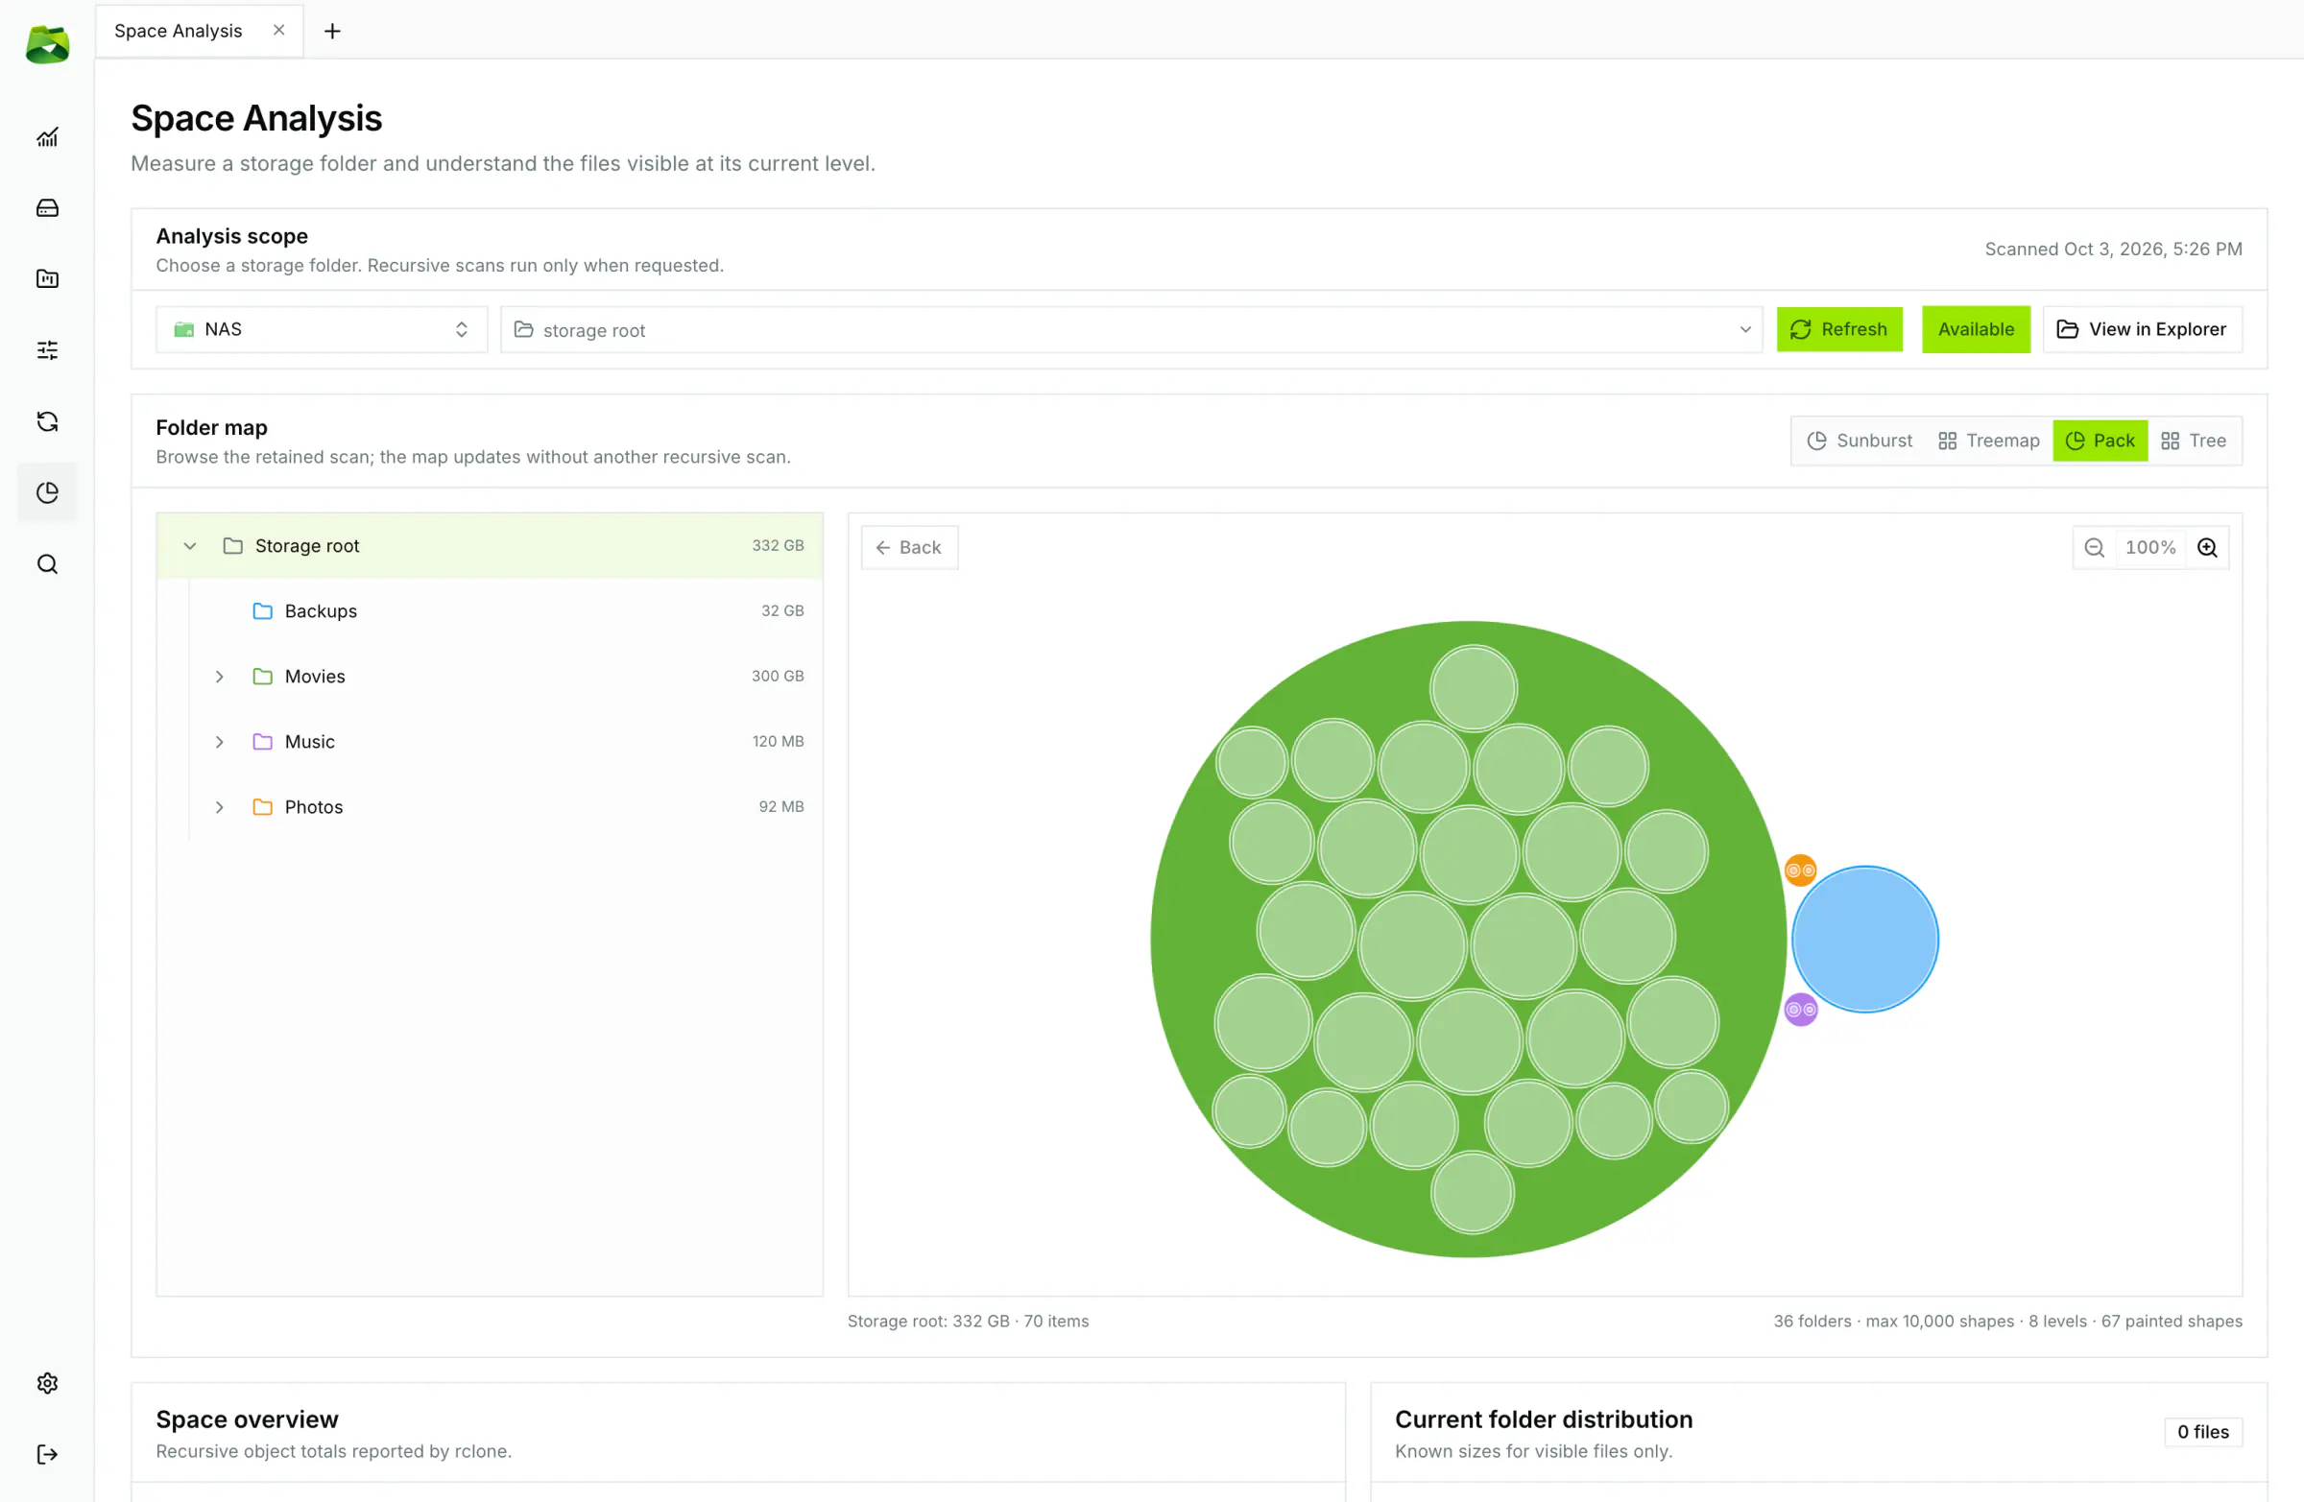
Task: Switch folder map to Sunburst view
Action: (x=1860, y=441)
